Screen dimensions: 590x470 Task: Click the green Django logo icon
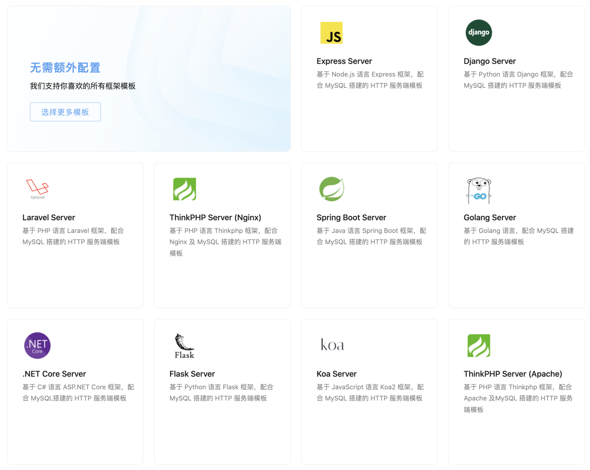tap(479, 33)
